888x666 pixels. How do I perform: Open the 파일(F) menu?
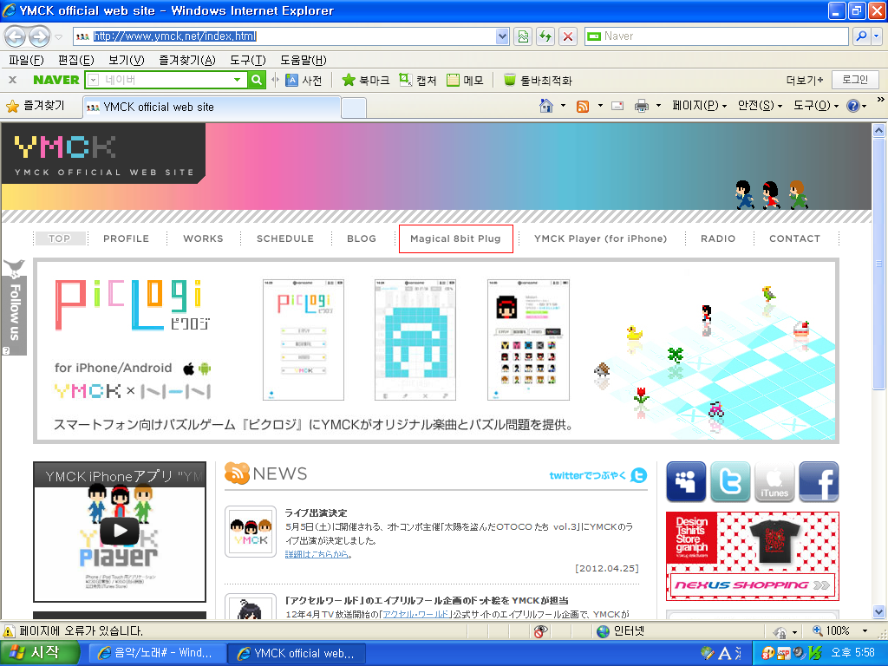point(26,60)
